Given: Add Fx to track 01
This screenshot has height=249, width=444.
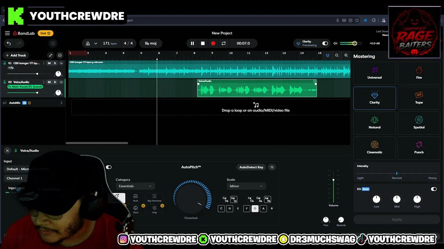Looking at the screenshot, I should [x=11, y=68].
